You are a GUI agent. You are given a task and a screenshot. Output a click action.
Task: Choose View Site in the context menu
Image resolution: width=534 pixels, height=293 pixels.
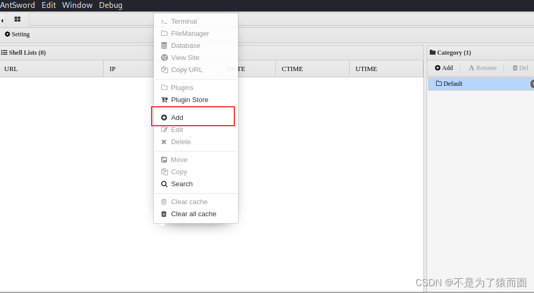196,58
